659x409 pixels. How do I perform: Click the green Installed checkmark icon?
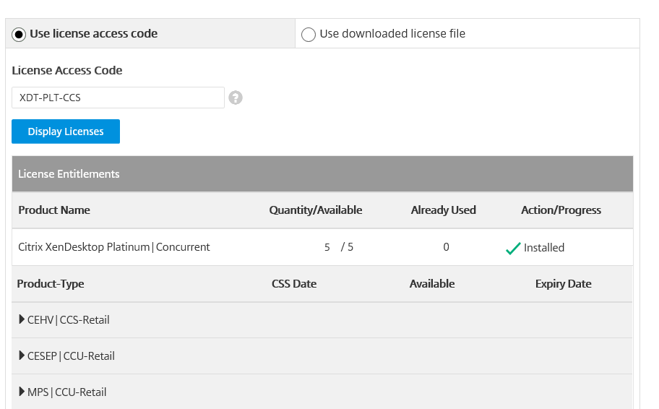513,248
